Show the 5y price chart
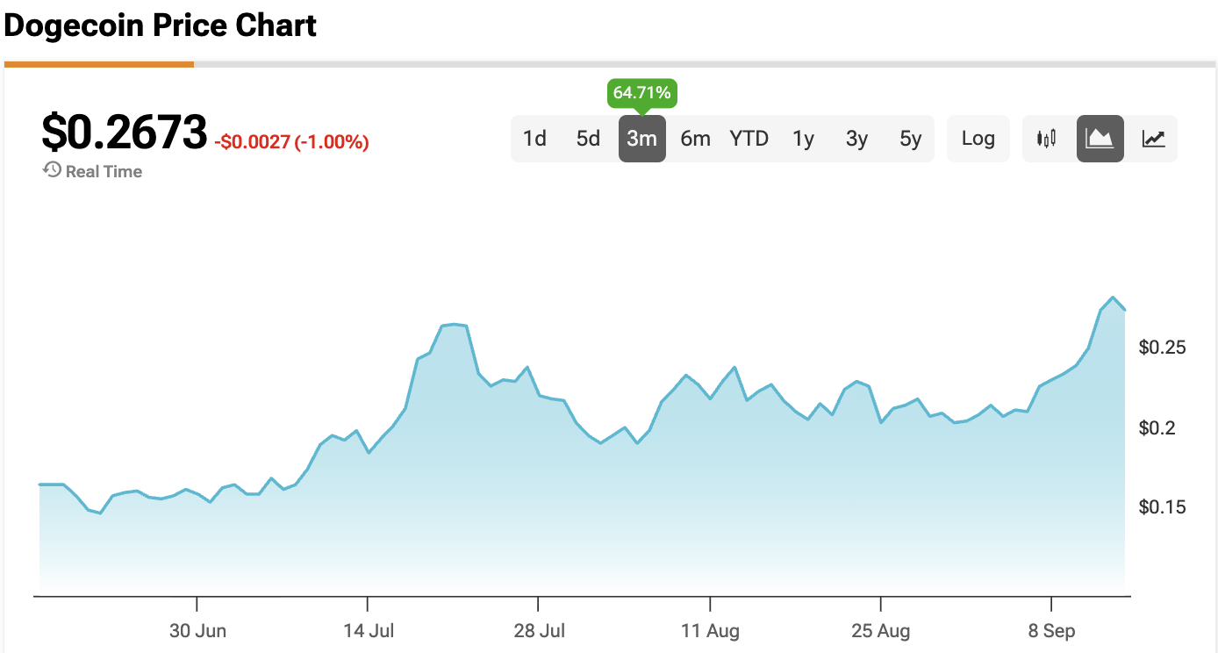 [910, 138]
